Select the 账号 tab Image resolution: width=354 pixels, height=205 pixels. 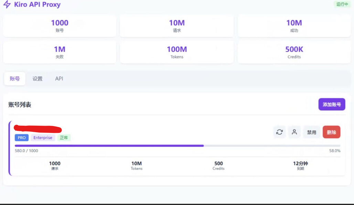(15, 79)
